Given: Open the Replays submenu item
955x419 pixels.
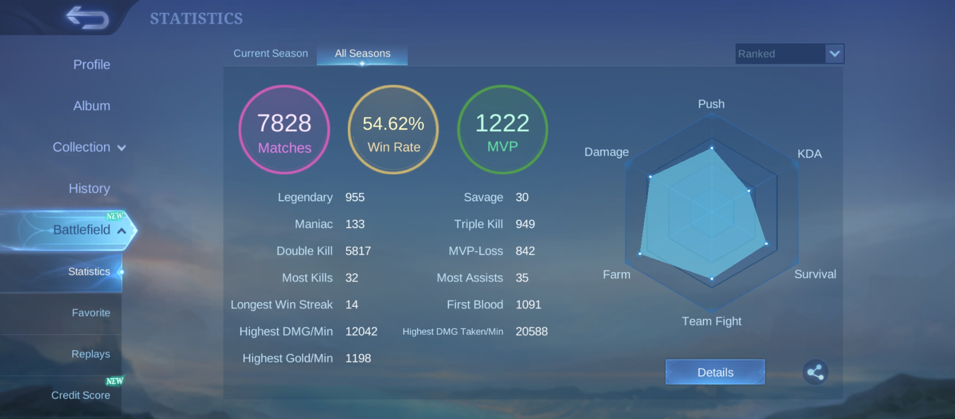Looking at the screenshot, I should point(90,354).
